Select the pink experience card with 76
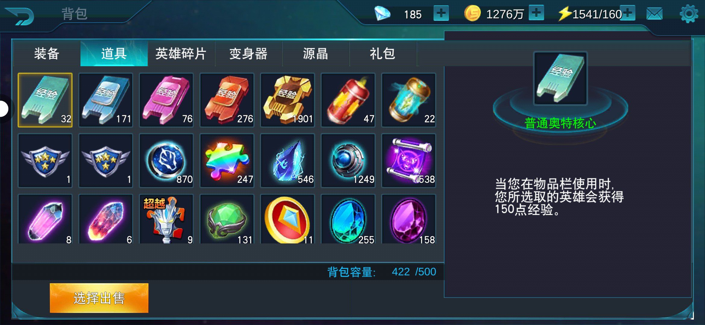This screenshot has height=325, width=705. coord(166,100)
